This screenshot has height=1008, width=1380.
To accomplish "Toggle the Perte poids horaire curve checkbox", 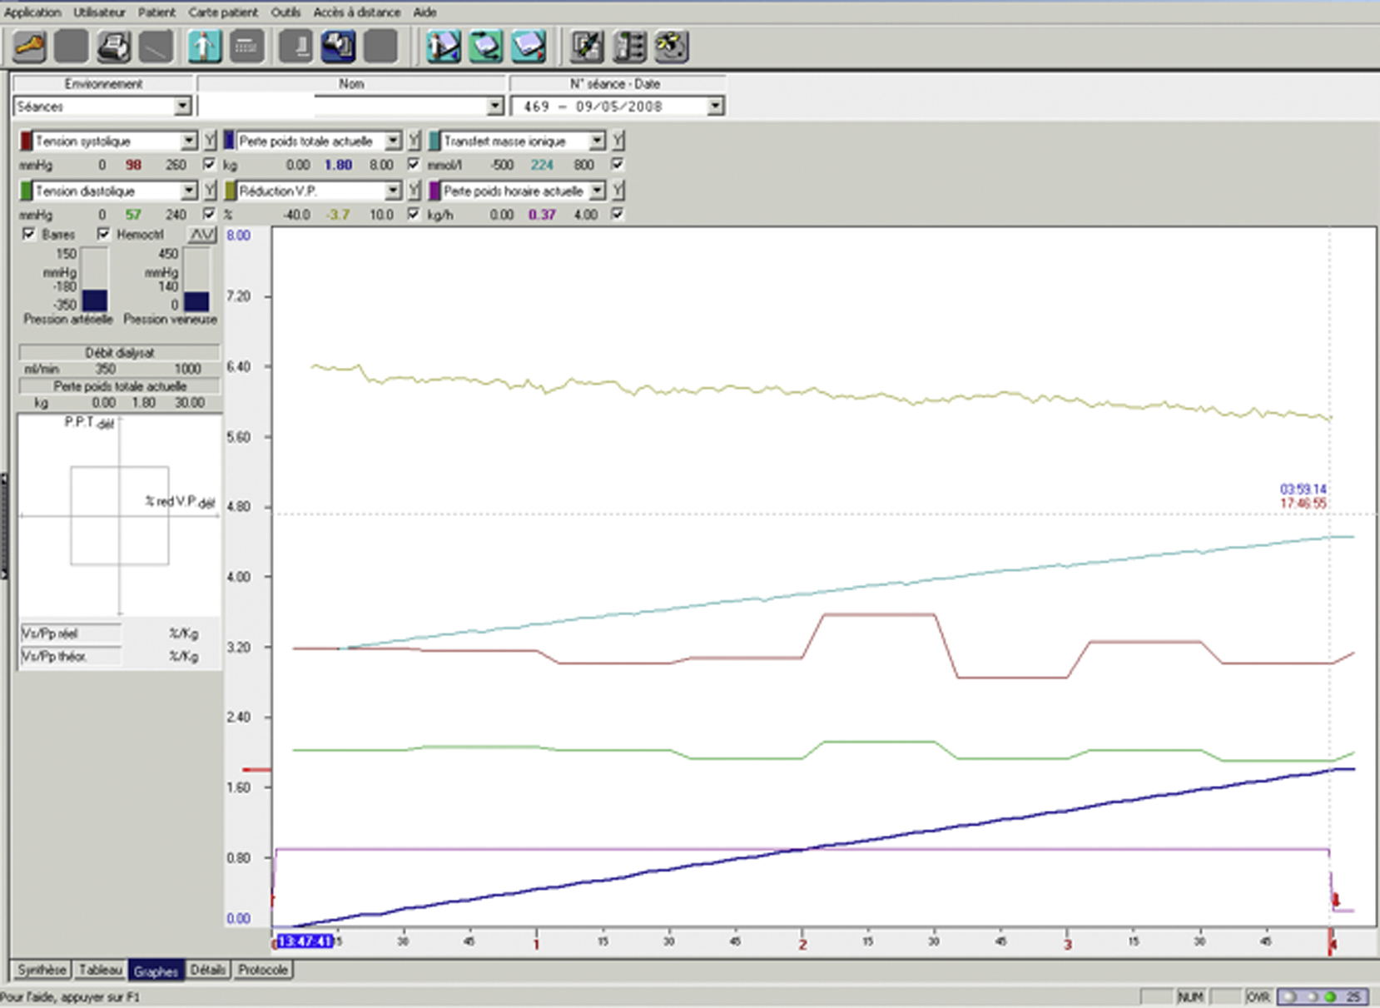I will point(617,214).
